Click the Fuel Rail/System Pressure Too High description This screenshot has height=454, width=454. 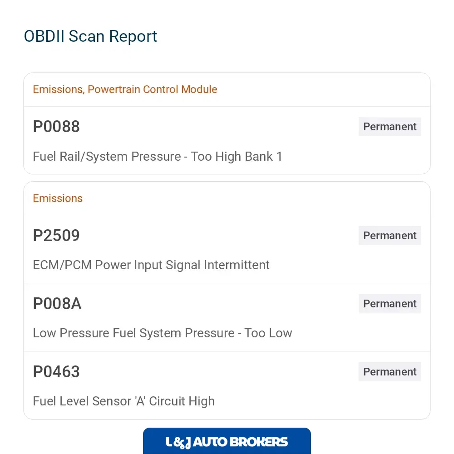158,157
